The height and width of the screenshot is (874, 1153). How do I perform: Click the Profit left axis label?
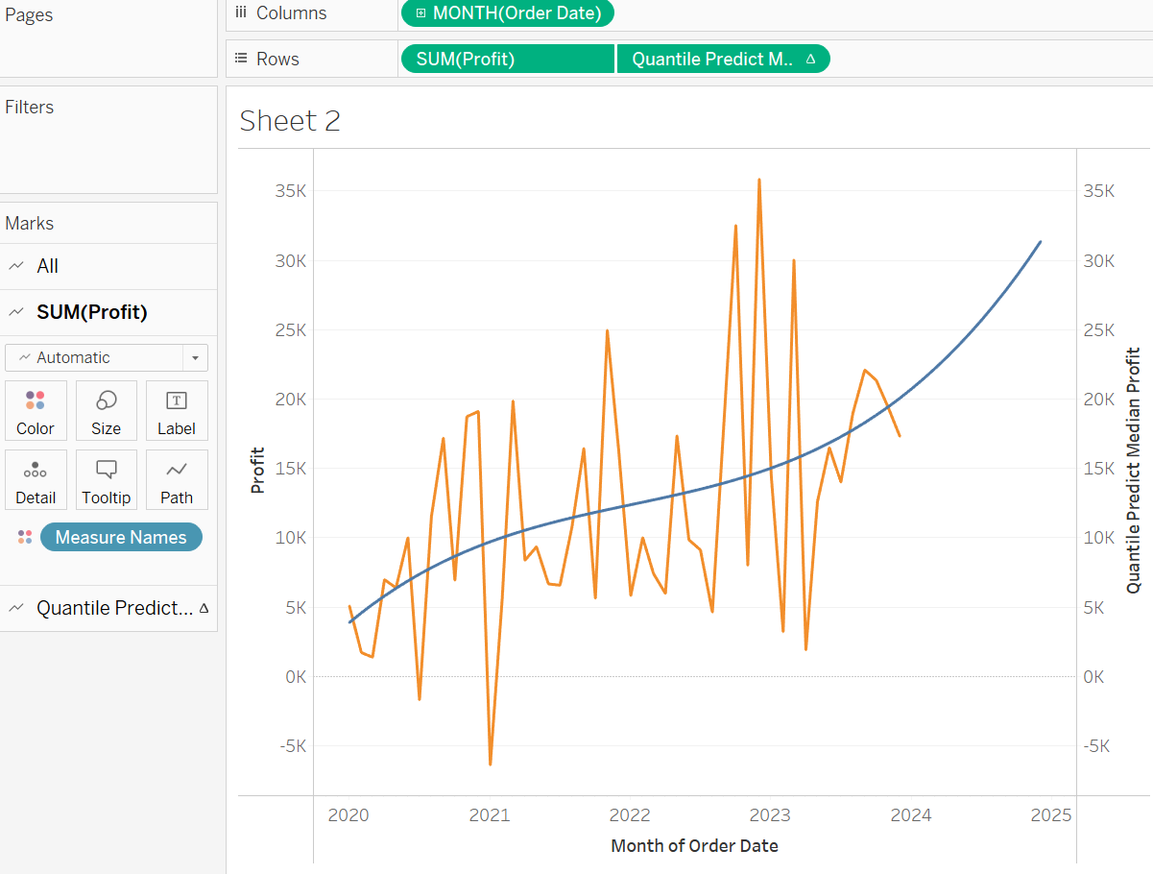coord(257,470)
